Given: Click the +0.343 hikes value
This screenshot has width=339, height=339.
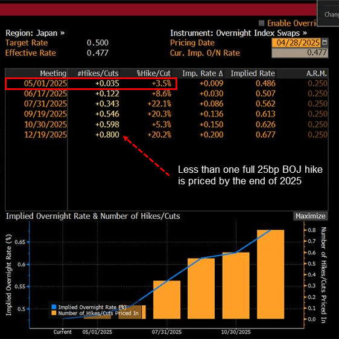Looking at the screenshot, I should [107, 104].
